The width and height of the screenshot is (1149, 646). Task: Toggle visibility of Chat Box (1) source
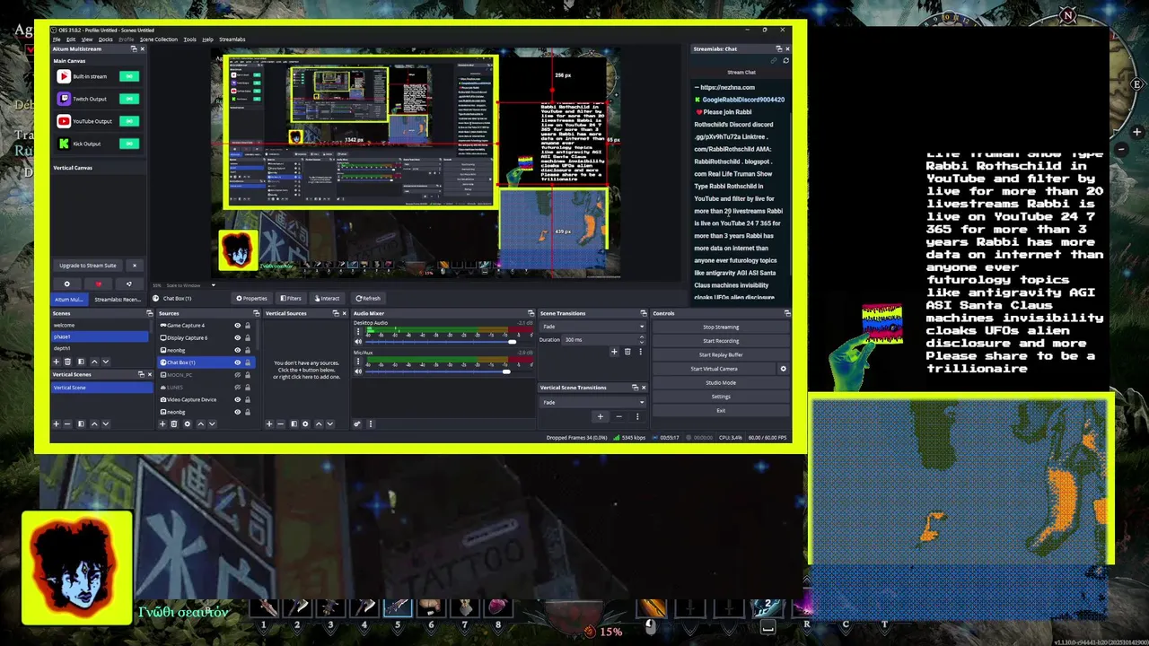click(237, 362)
